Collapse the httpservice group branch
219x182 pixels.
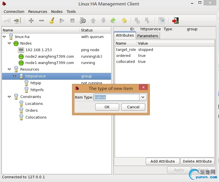pyautogui.click(x=15, y=76)
